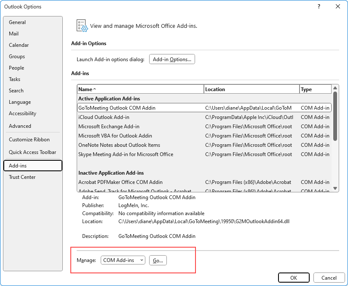Click the Inactive Application Add-ins heading

[x=111, y=173]
